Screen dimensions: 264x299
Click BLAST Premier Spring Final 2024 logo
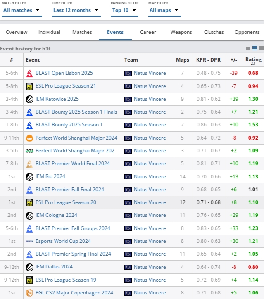[29, 254]
